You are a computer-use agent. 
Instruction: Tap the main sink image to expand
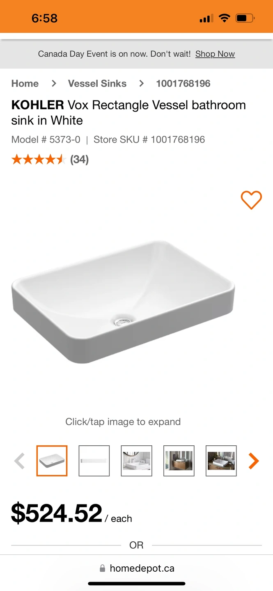[123, 302]
